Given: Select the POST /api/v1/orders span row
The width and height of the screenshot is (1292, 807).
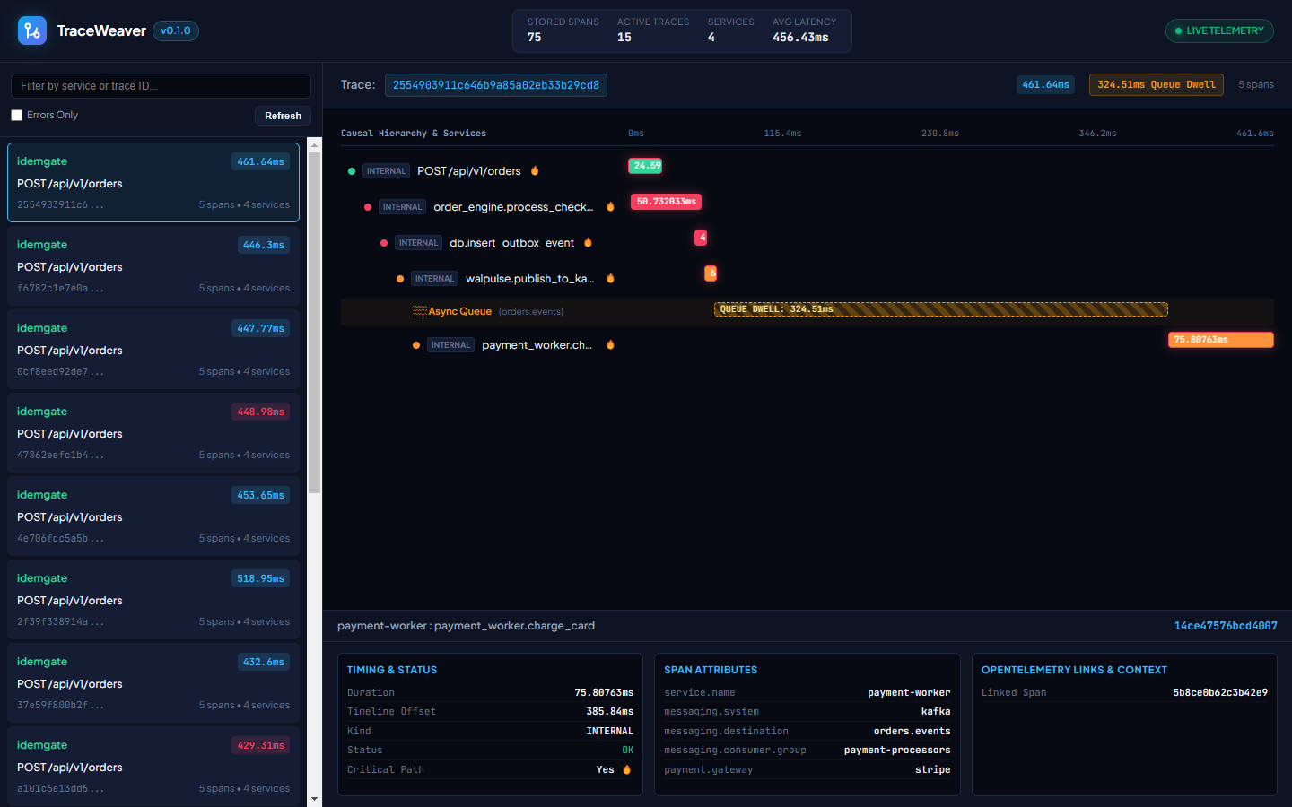Looking at the screenshot, I should tap(807, 170).
